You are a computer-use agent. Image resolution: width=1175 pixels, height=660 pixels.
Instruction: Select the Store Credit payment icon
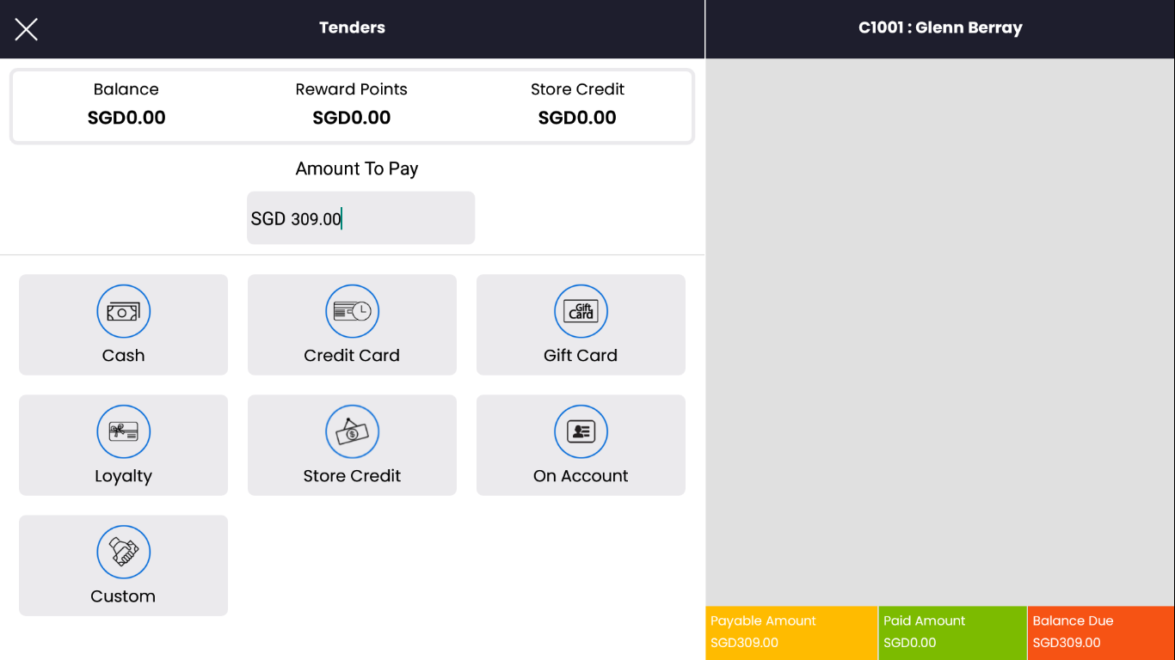(x=352, y=431)
